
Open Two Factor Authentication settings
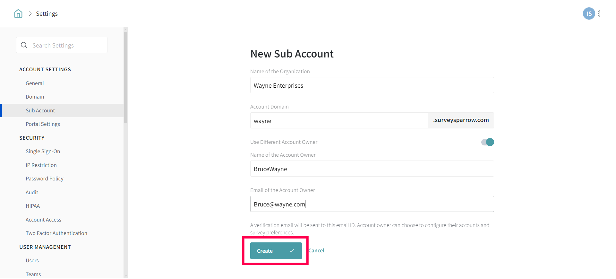tap(56, 233)
